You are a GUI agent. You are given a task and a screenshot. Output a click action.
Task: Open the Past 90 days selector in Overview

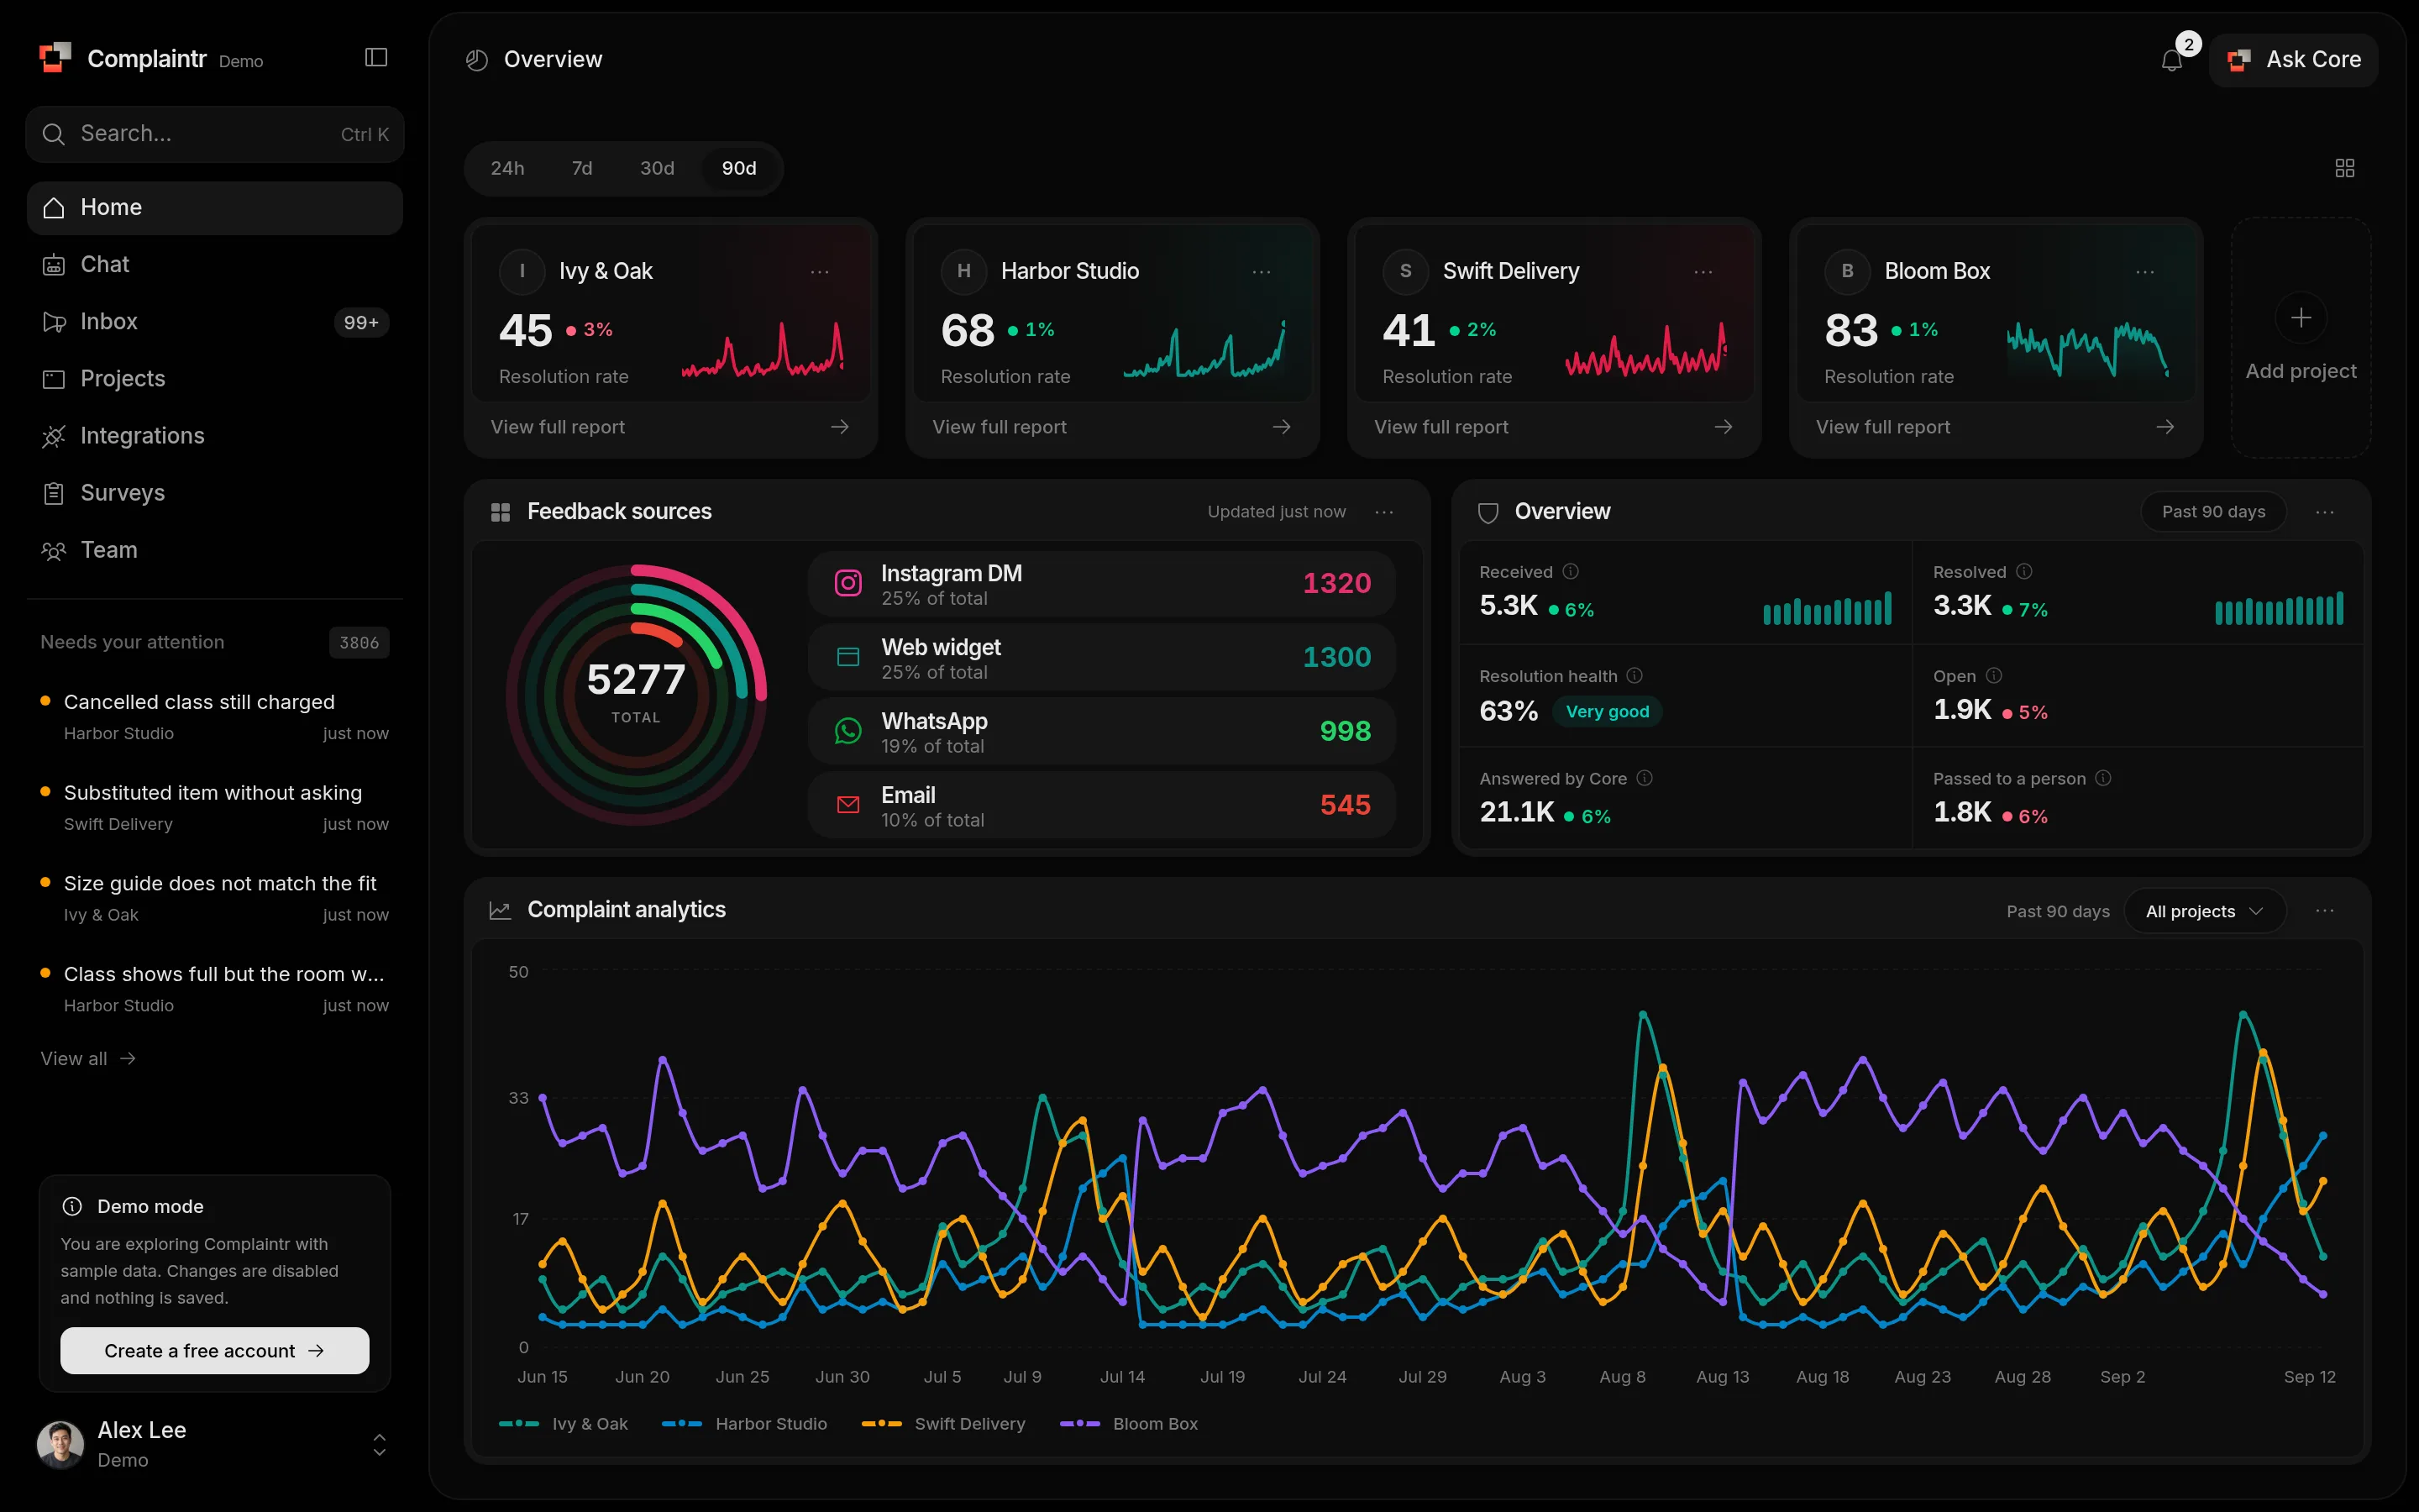tap(2213, 512)
